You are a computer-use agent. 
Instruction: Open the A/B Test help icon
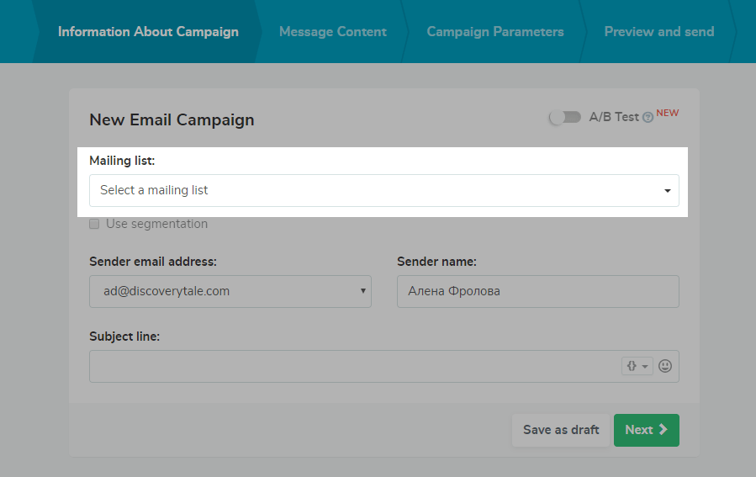648,118
